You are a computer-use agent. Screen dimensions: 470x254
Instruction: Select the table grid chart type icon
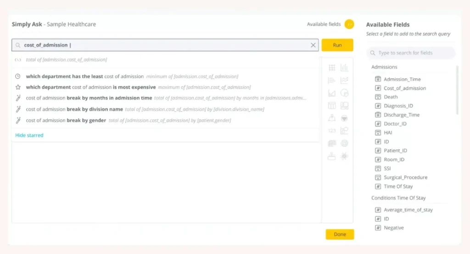coord(332,68)
